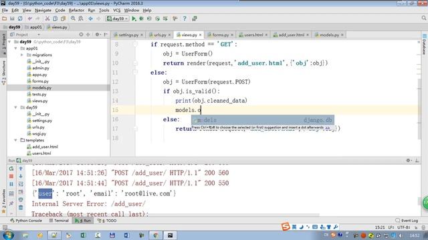The image size is (428, 240).
Task: Navigate Back with the left arrow icon
Action: tap(91, 19)
